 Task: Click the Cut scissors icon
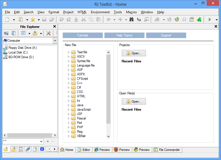pos(84,19)
